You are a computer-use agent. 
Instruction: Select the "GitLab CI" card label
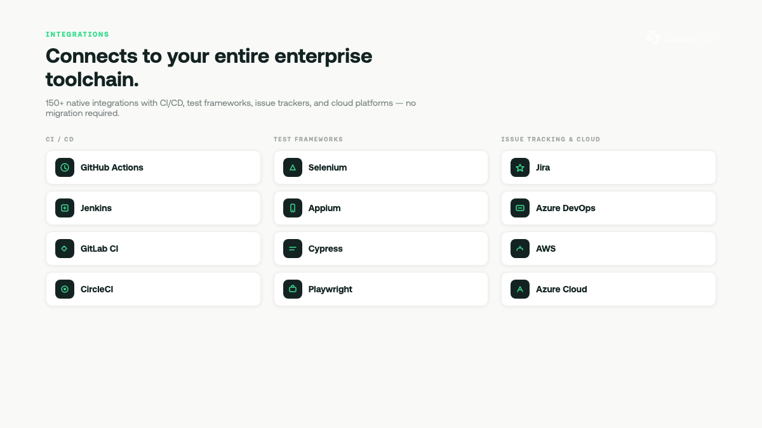99,249
